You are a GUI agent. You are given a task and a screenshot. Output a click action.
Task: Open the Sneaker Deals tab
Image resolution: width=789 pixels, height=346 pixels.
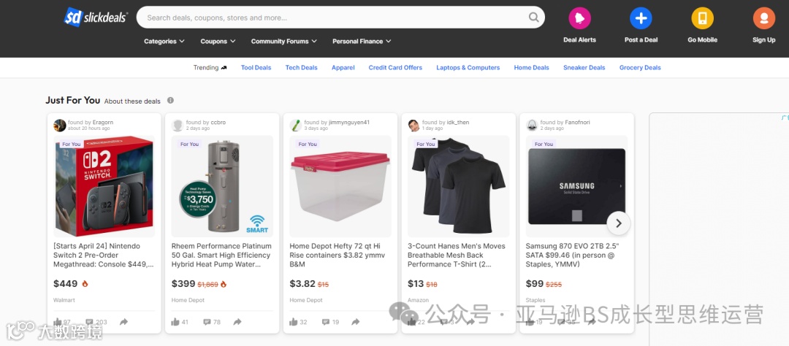point(584,68)
